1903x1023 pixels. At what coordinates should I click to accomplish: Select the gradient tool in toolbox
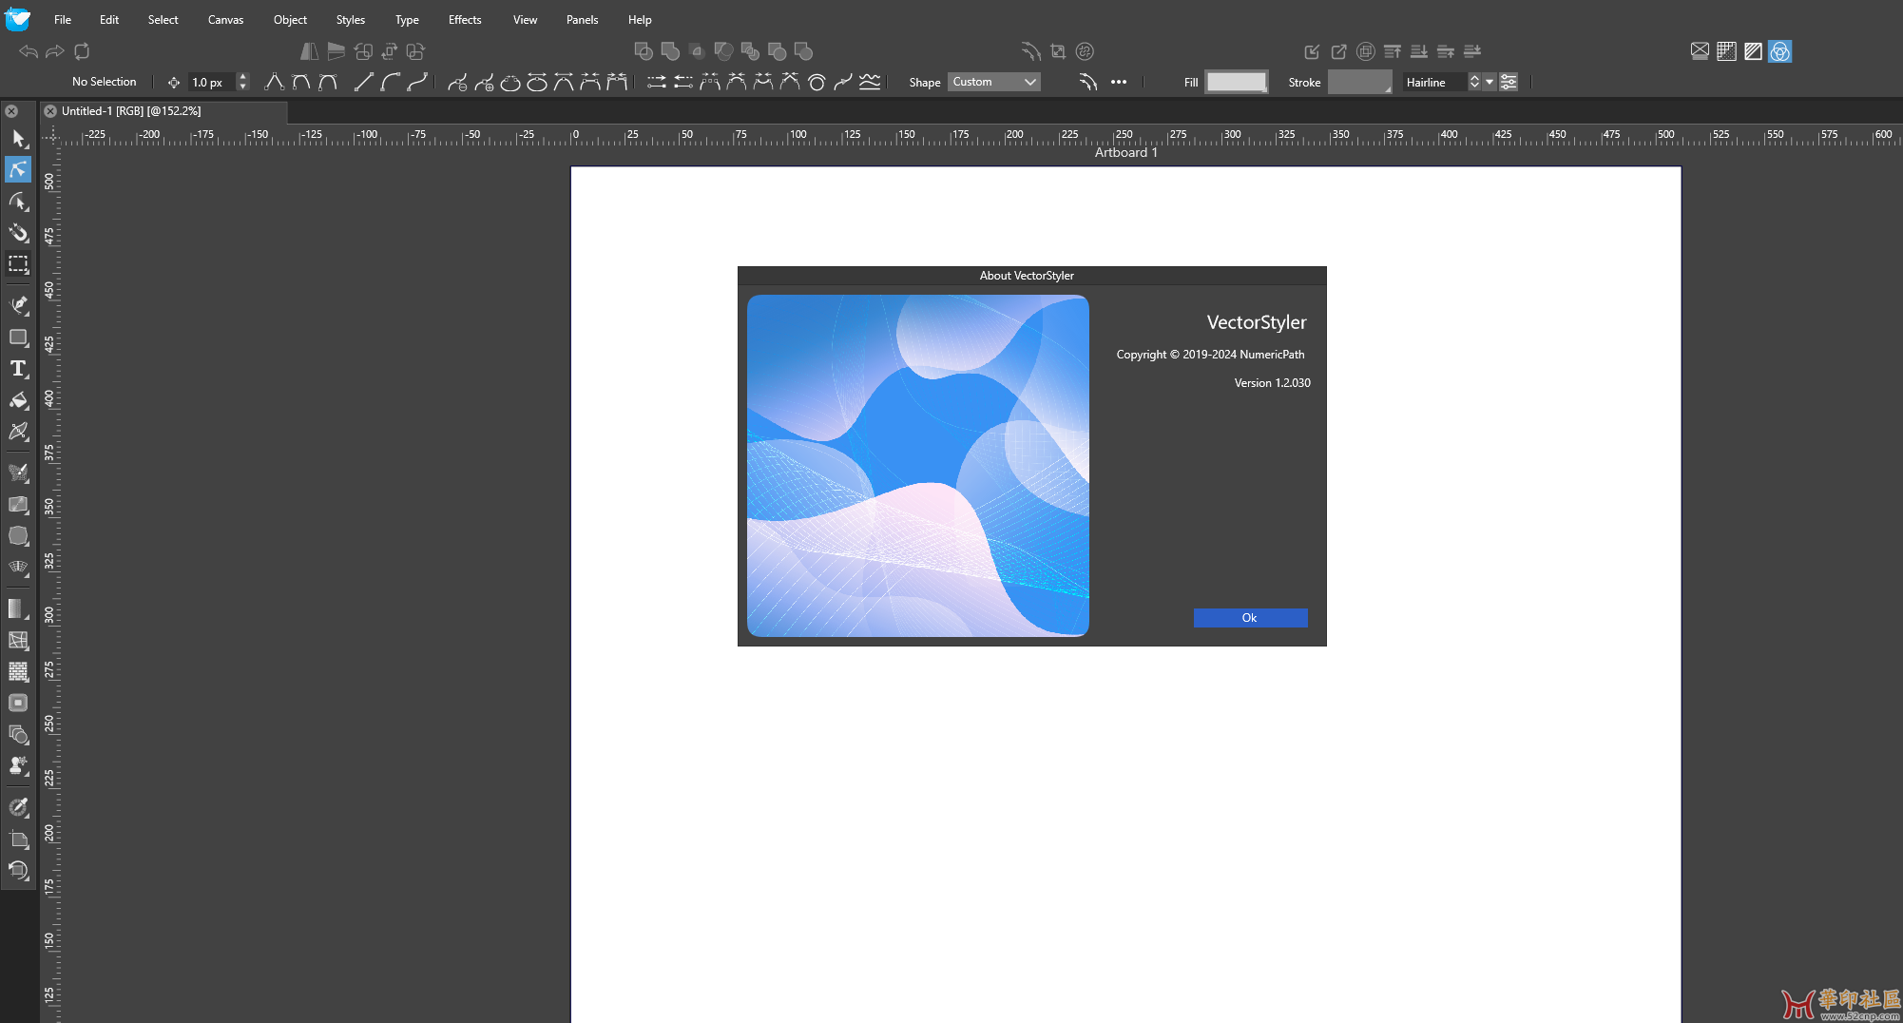pyautogui.click(x=18, y=608)
